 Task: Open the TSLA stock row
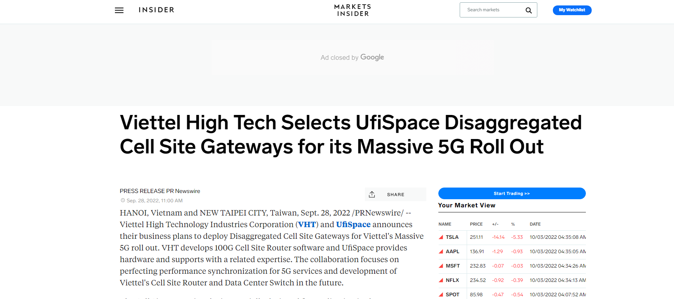coord(512,237)
